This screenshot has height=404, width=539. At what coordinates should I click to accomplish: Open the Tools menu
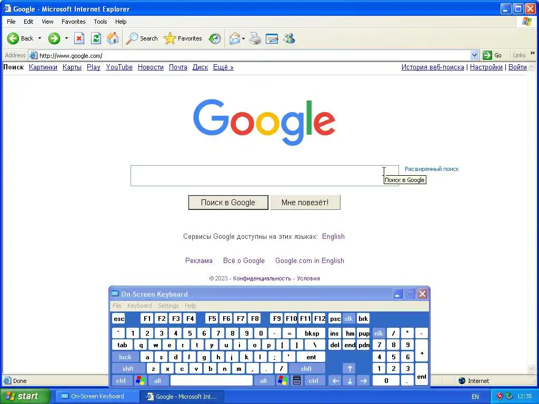coord(101,22)
